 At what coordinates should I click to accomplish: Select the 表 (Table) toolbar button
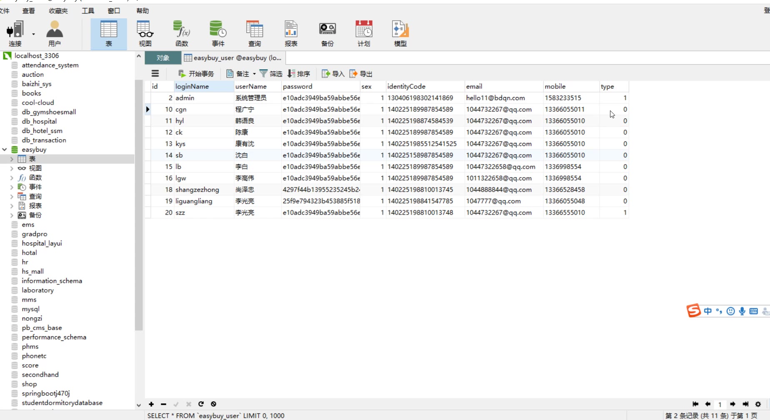point(109,33)
